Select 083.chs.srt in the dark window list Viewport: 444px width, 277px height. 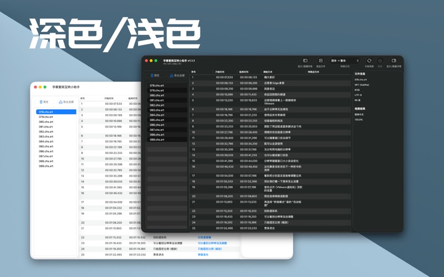[x=157, y=110]
